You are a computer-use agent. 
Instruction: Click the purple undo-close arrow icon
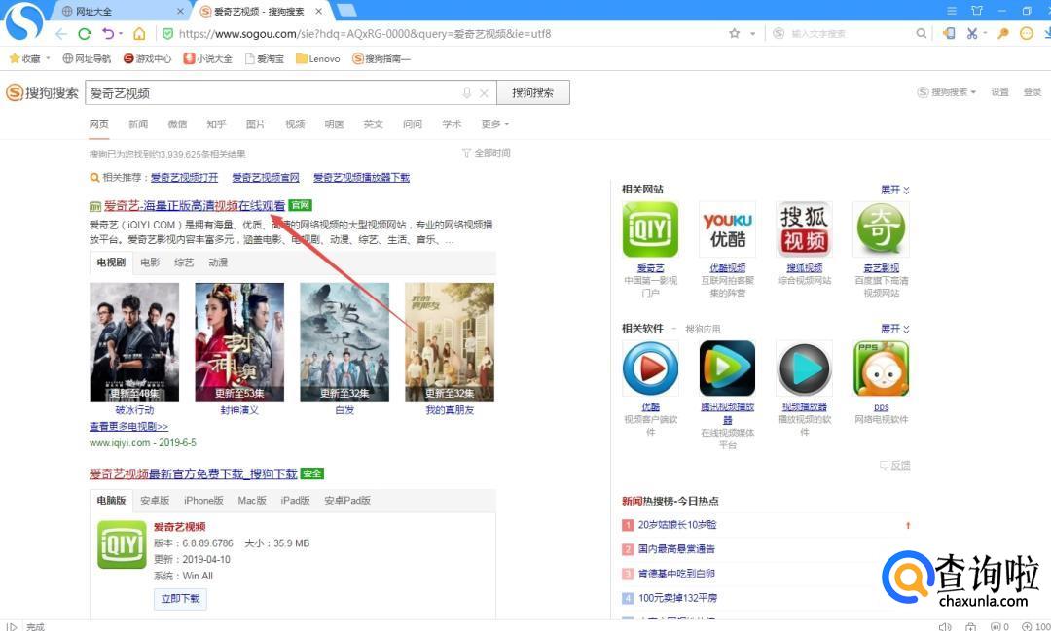(108, 33)
